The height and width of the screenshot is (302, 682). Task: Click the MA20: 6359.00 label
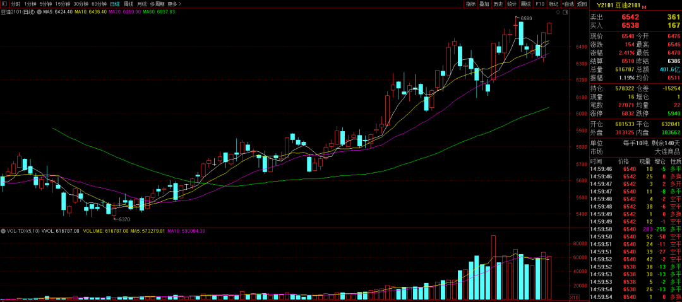[x=124, y=12]
